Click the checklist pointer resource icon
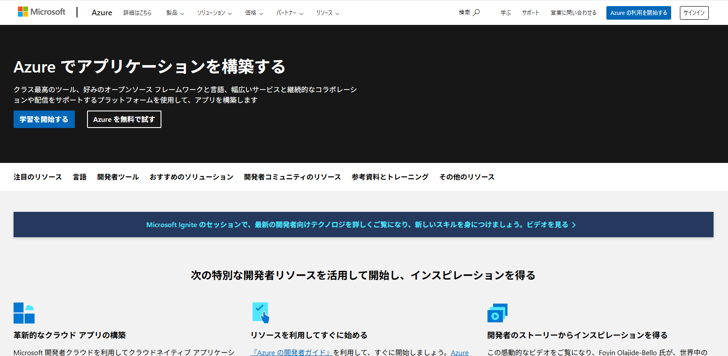The image size is (728, 356). pos(261,313)
